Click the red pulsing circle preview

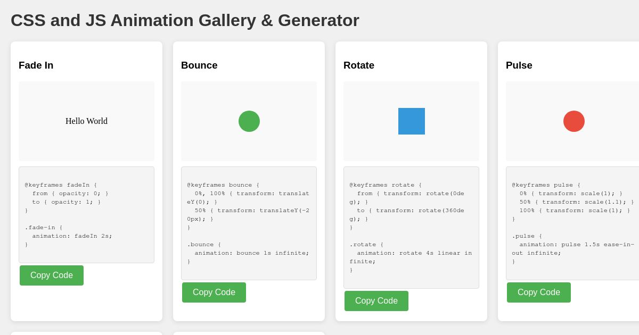pyautogui.click(x=574, y=121)
